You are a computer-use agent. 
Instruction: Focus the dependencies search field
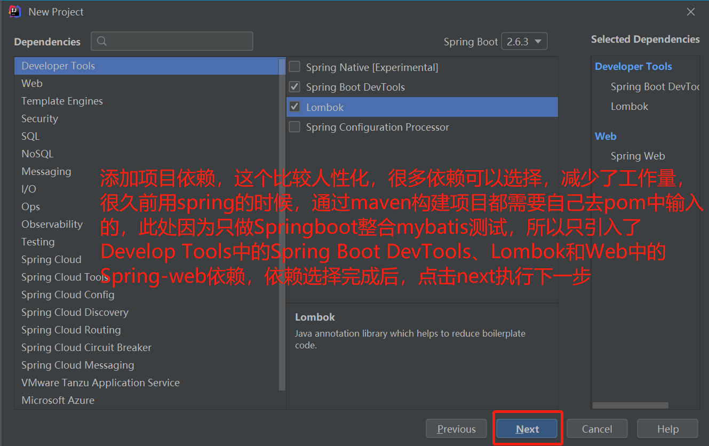(x=172, y=41)
